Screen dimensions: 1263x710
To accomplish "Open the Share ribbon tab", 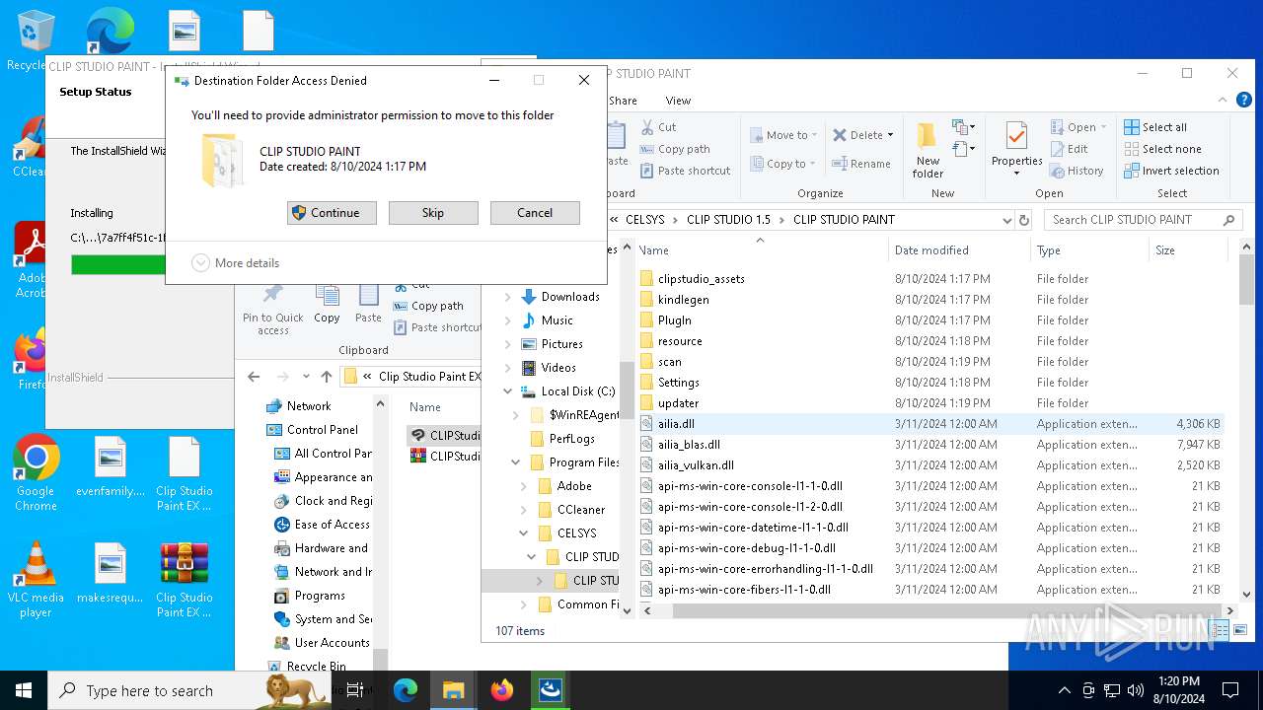I will point(623,101).
